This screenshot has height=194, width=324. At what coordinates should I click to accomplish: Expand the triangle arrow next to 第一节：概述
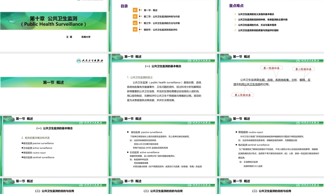(141, 10)
